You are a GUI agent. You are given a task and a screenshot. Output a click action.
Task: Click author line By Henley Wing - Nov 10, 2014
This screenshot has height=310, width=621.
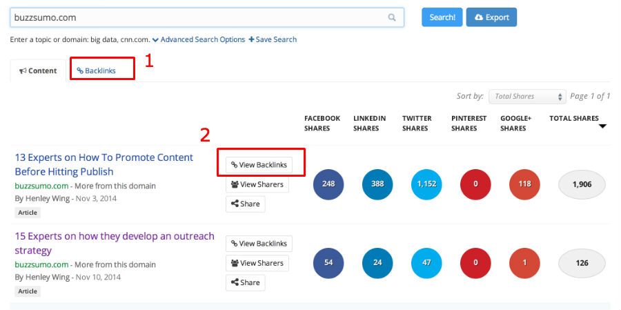[x=68, y=277]
